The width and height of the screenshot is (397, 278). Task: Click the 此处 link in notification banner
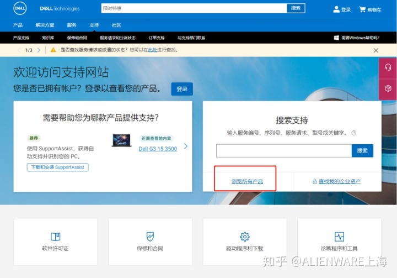(x=153, y=50)
